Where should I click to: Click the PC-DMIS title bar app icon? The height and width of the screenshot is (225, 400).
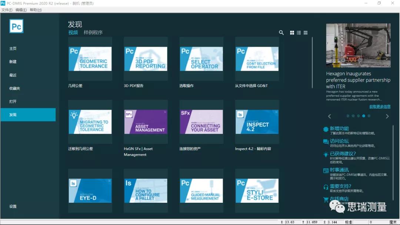(x=3, y=3)
